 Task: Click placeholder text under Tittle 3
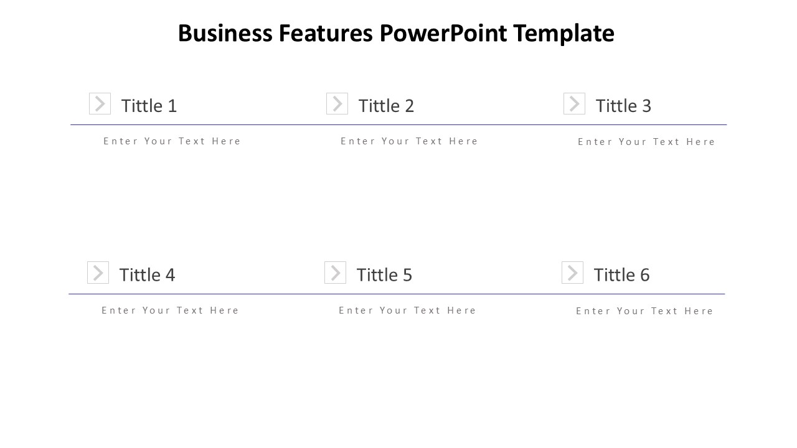647,142
